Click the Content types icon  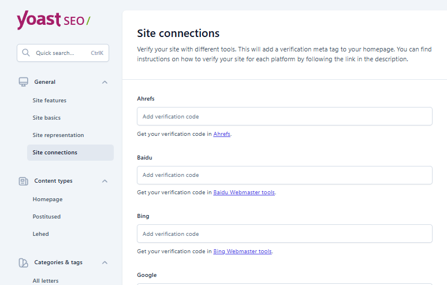pyautogui.click(x=23, y=181)
